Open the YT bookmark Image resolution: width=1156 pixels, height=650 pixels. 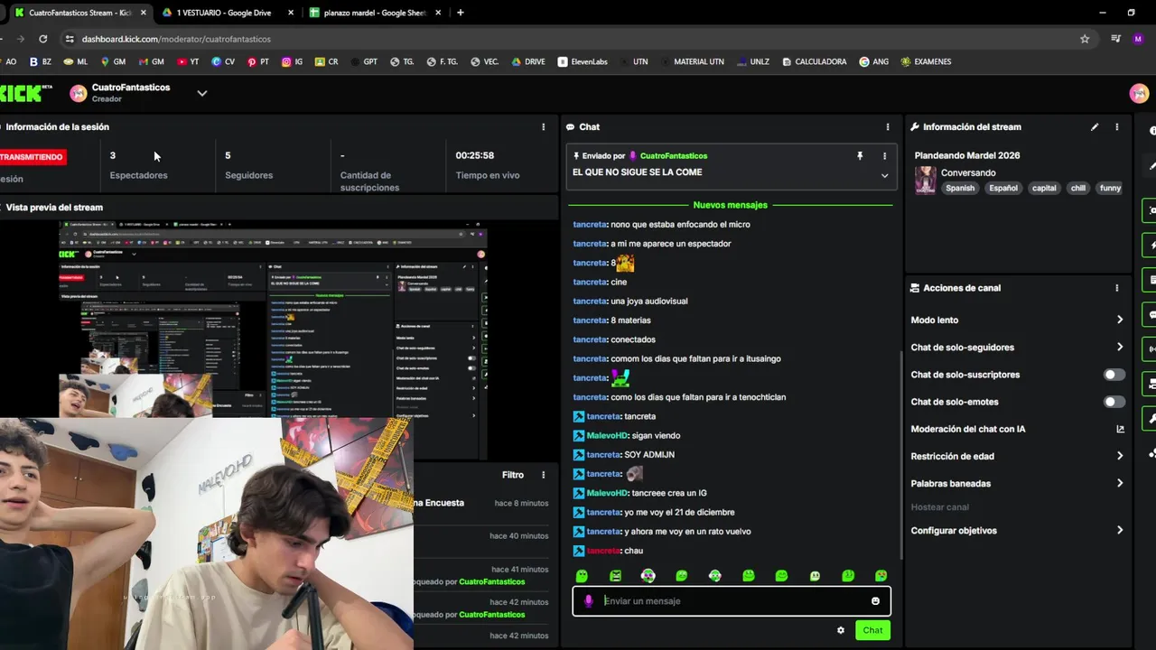tap(188, 61)
